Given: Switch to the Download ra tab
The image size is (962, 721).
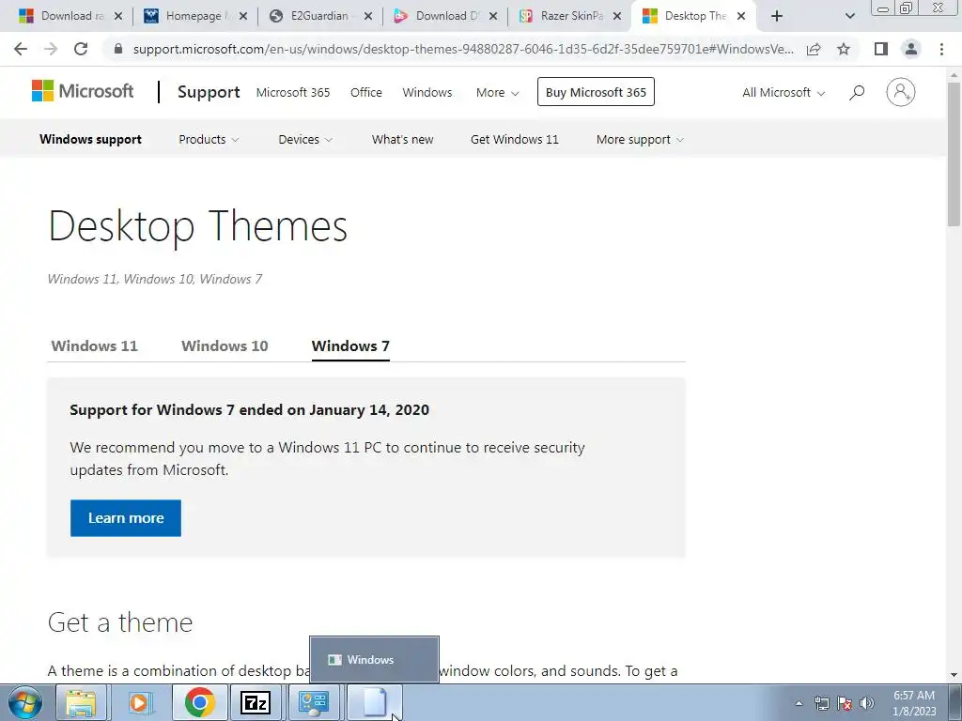Looking at the screenshot, I should [69, 16].
